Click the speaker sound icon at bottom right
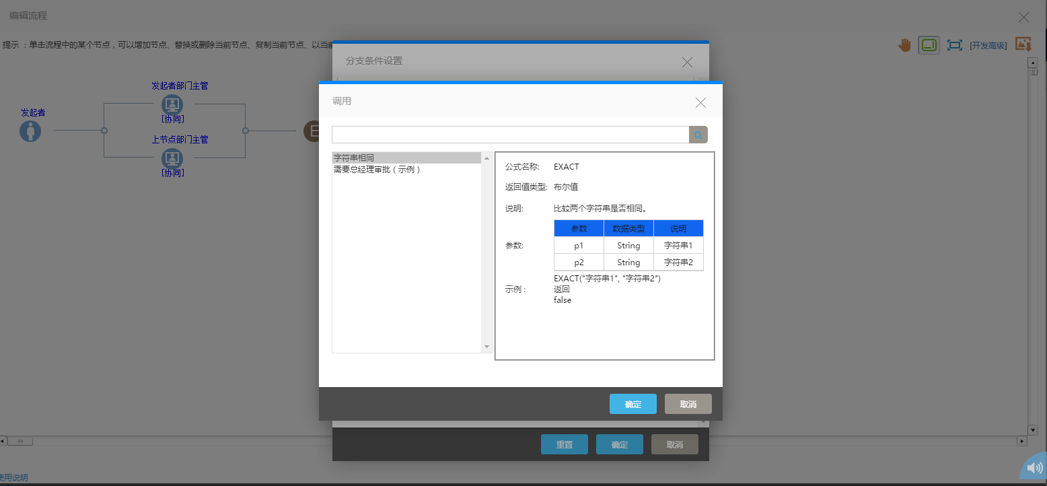The image size is (1047, 486). tap(1034, 469)
